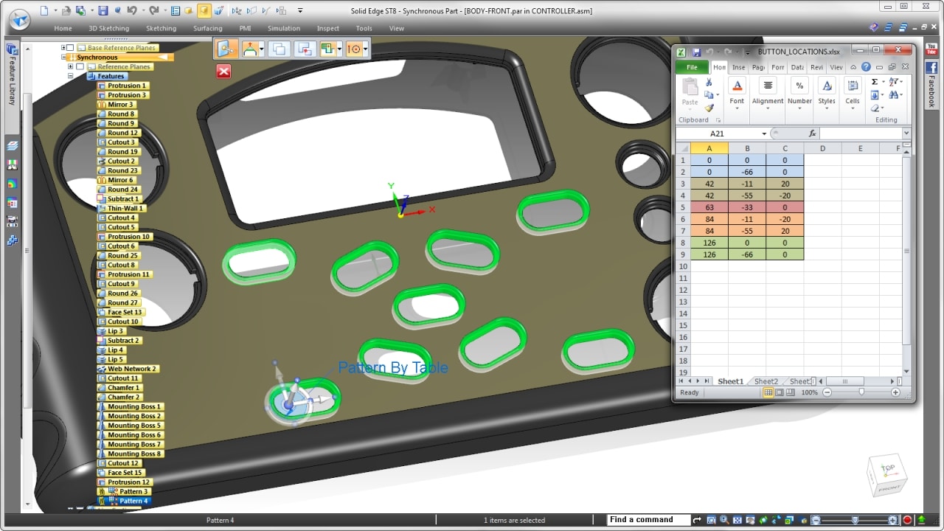
Task: Click the Zoom Area icon in status bar
Action: click(711, 520)
